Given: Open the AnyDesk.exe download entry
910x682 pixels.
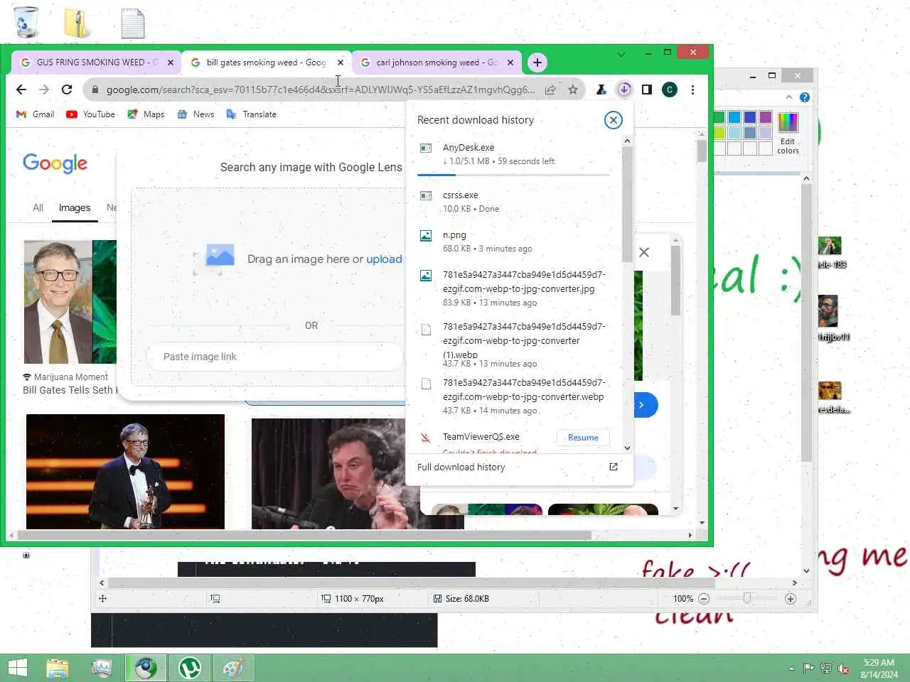Looking at the screenshot, I should point(513,154).
